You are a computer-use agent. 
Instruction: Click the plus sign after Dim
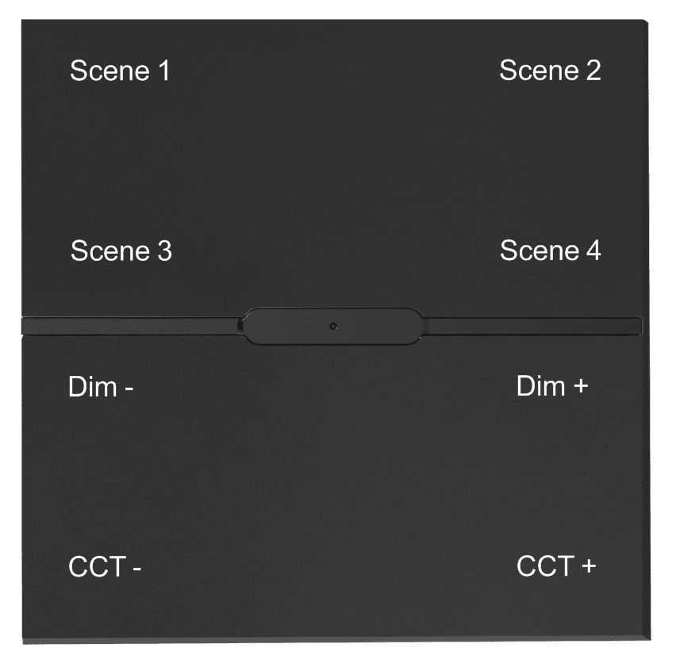point(580,388)
